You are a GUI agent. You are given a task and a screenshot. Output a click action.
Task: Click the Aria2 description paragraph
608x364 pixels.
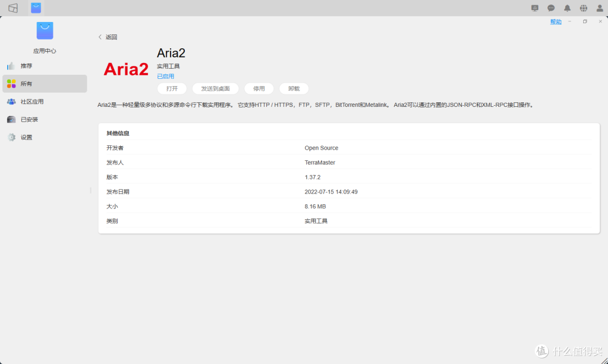click(x=316, y=105)
